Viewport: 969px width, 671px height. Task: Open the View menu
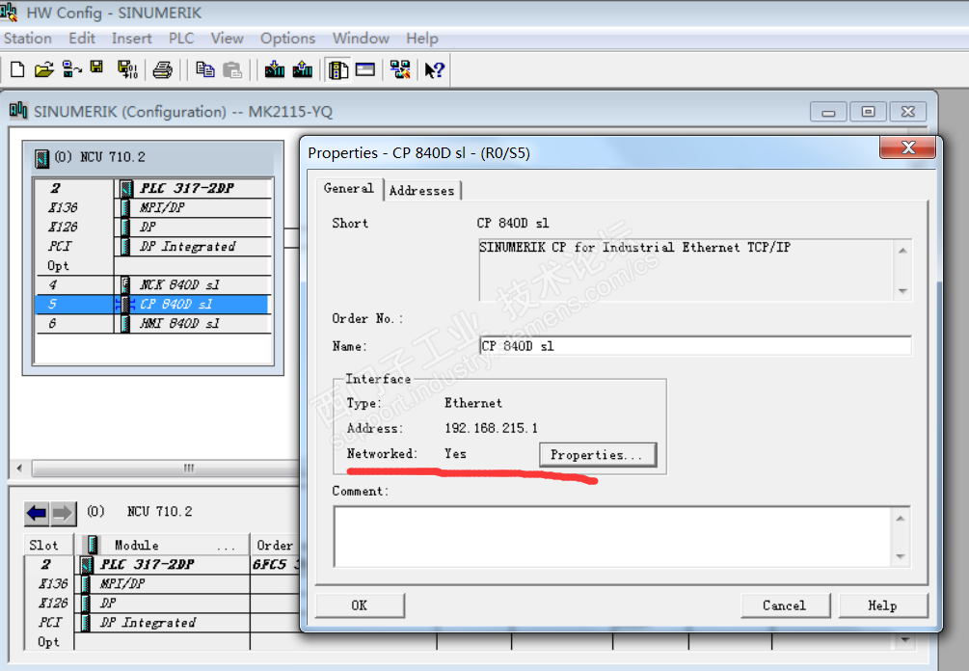click(227, 39)
